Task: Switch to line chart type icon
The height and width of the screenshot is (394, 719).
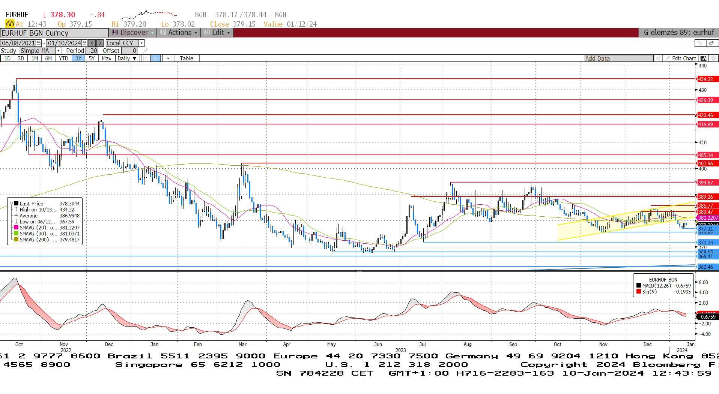Action: pyautogui.click(x=146, y=58)
